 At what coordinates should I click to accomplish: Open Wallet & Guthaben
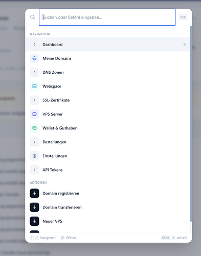point(108,128)
